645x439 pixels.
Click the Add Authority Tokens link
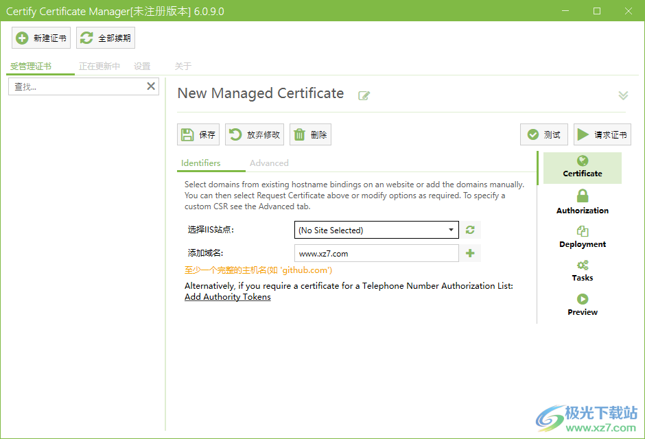click(227, 297)
